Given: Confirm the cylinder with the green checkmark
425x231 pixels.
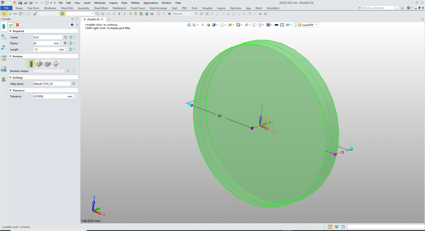Looking at the screenshot, I should (x=11, y=25).
